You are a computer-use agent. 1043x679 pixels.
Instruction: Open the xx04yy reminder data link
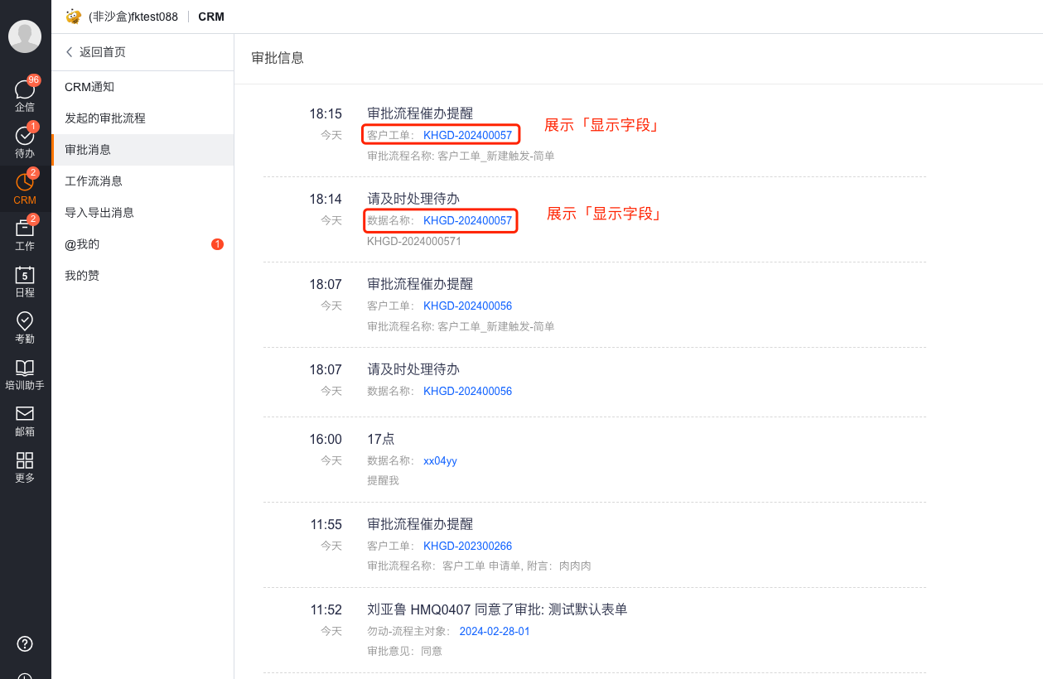coord(440,460)
